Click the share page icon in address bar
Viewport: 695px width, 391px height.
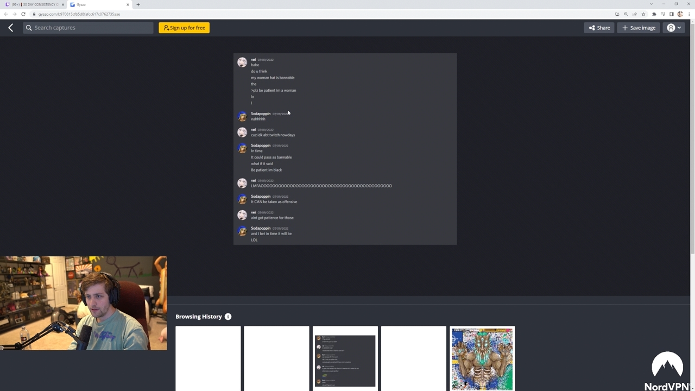pos(634,14)
